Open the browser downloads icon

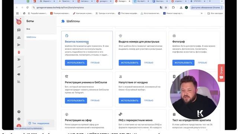(181, 7)
